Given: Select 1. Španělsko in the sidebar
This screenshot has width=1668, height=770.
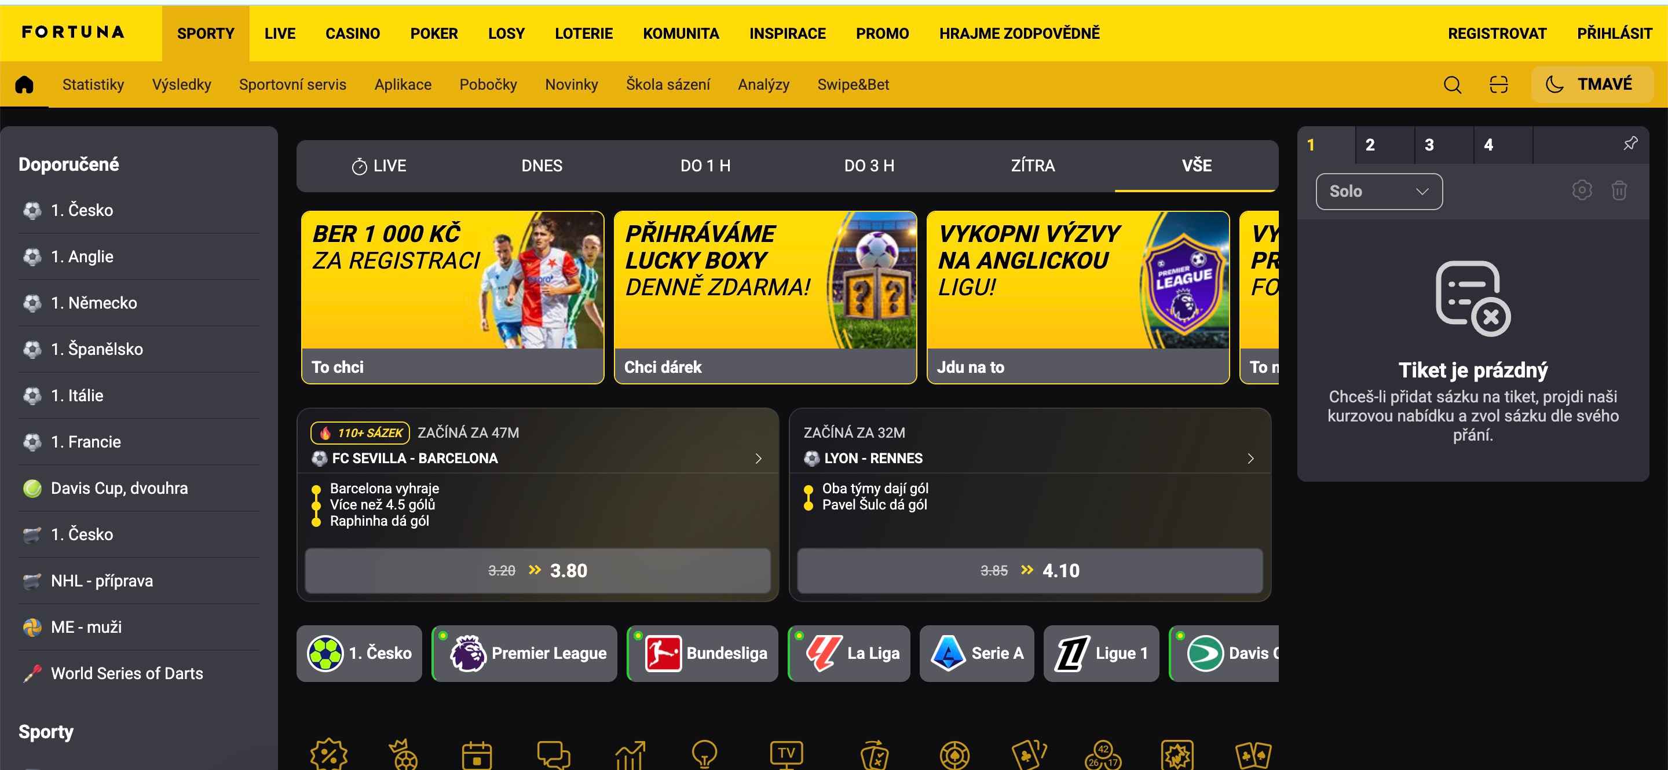Looking at the screenshot, I should click(138, 350).
